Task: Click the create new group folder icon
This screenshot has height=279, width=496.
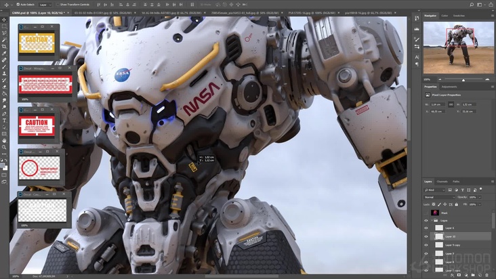Action: 473,275
